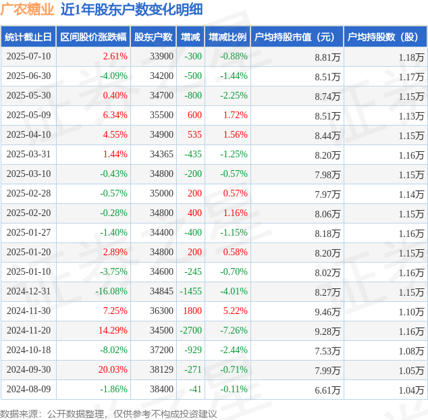Click the 增减比例 column header
The height and width of the screenshot is (420, 428).
[228, 37]
